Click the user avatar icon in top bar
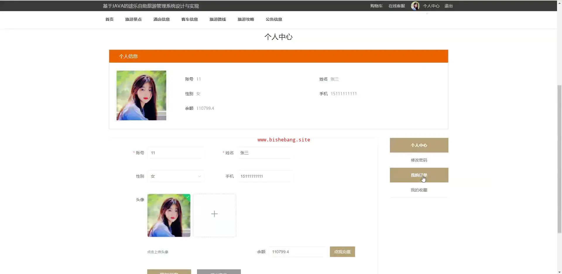 click(x=415, y=6)
